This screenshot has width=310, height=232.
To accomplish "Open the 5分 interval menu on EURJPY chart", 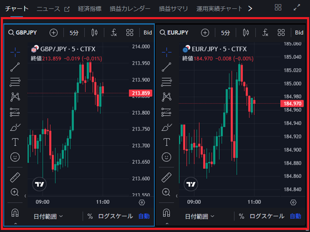I will coord(225,33).
